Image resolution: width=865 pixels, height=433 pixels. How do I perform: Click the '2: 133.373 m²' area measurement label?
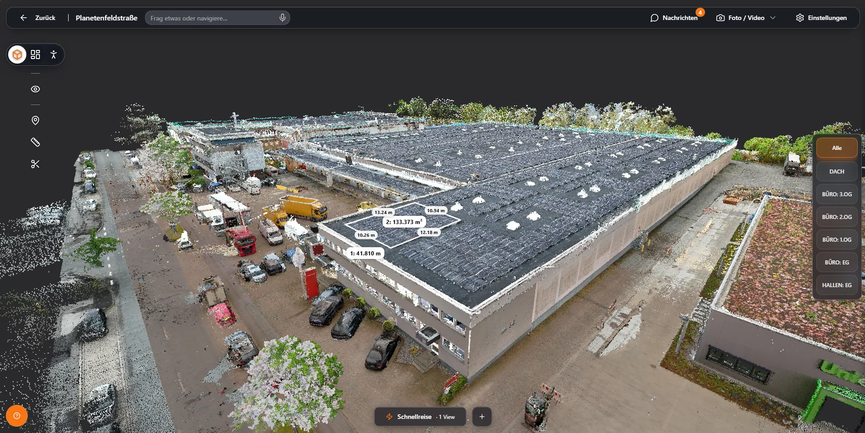[x=404, y=222]
